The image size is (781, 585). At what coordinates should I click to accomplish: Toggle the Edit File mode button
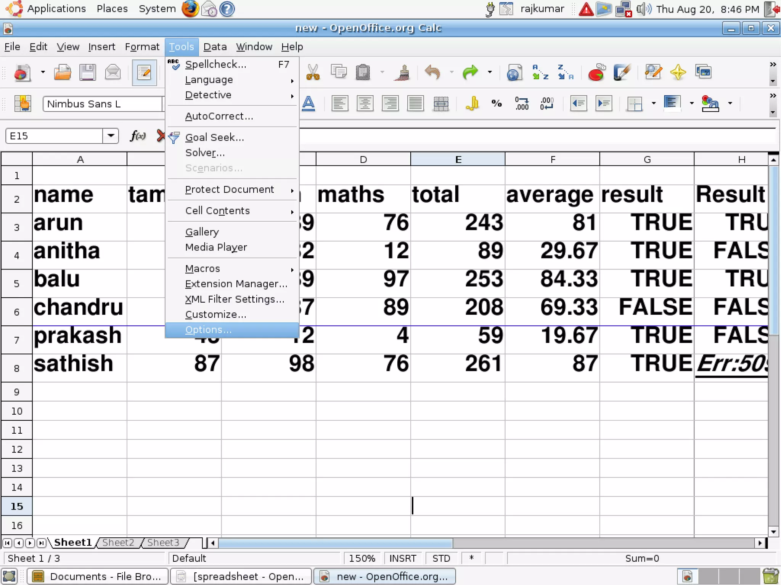tap(144, 72)
